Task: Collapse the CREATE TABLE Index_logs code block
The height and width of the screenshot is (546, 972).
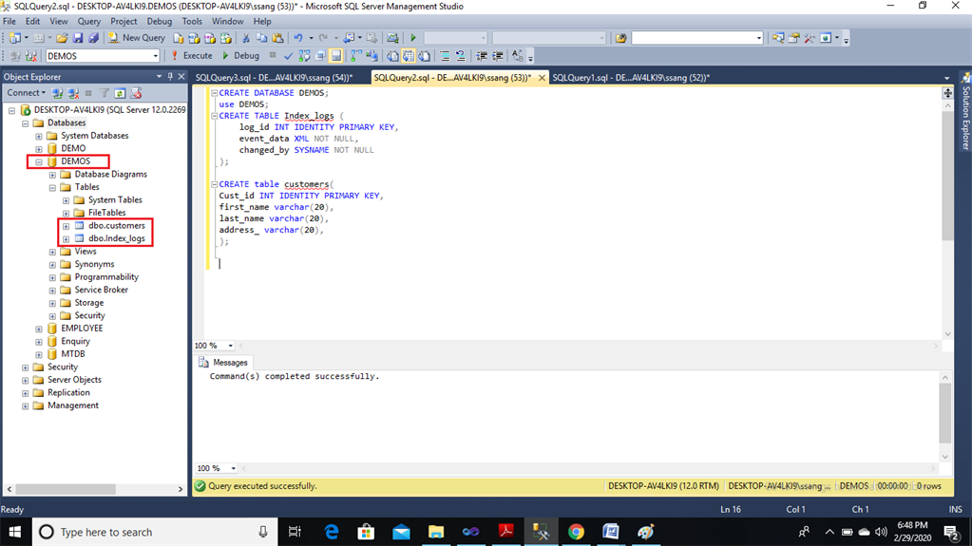Action: 214,116
